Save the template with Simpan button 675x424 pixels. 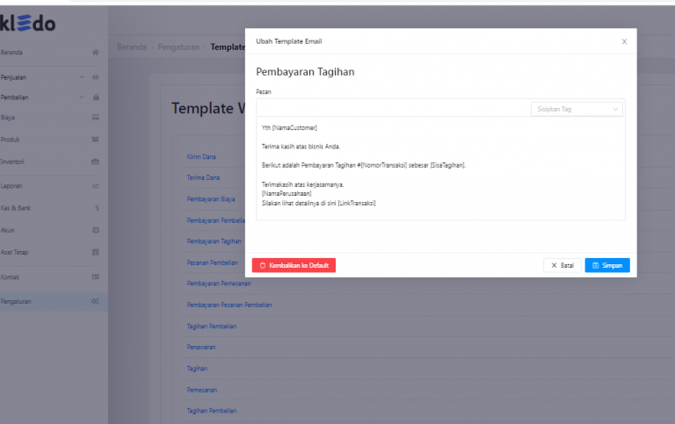tap(607, 265)
